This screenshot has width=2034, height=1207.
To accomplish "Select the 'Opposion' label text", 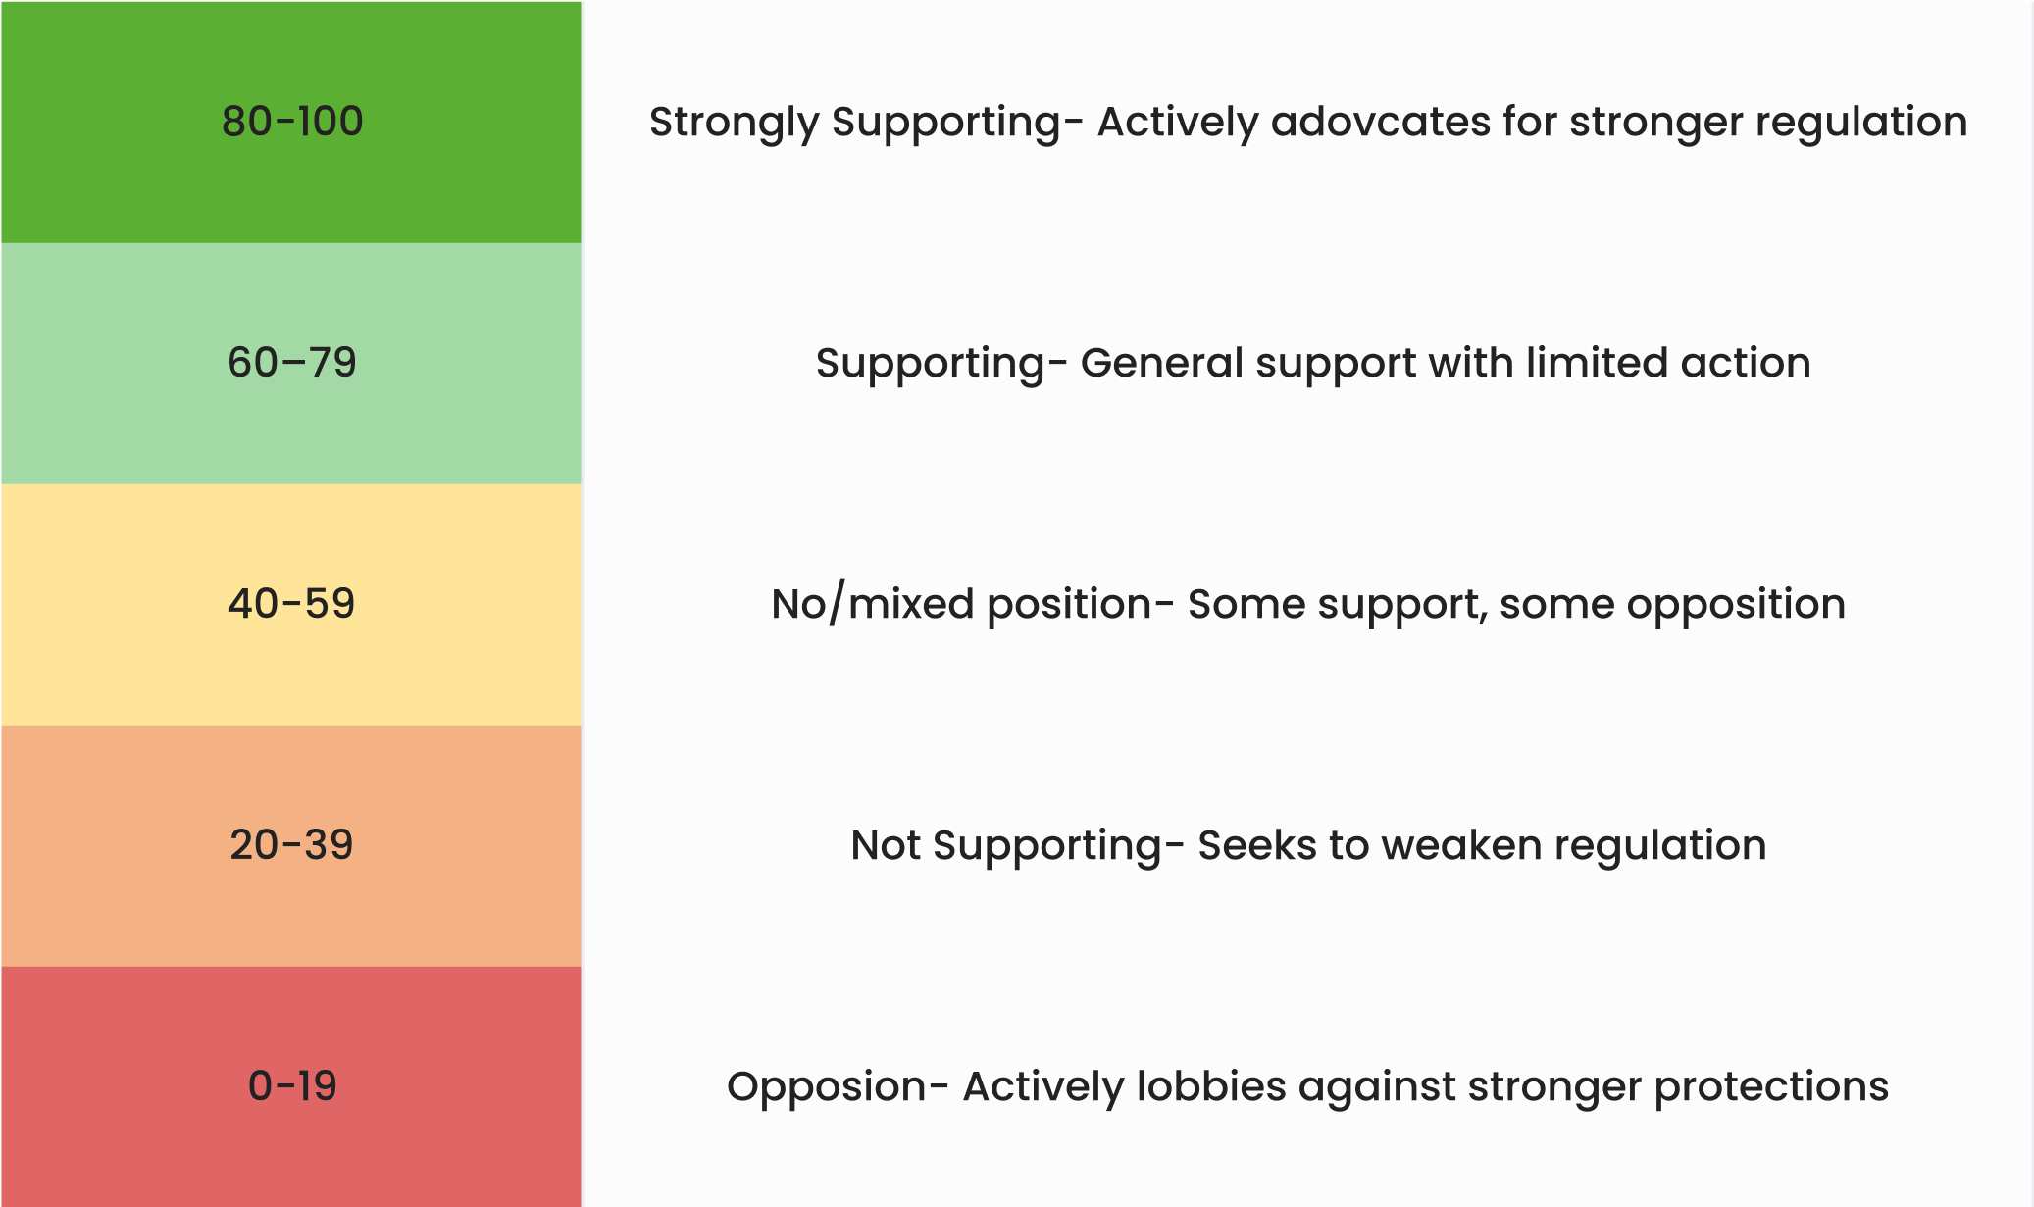I will [826, 1087].
